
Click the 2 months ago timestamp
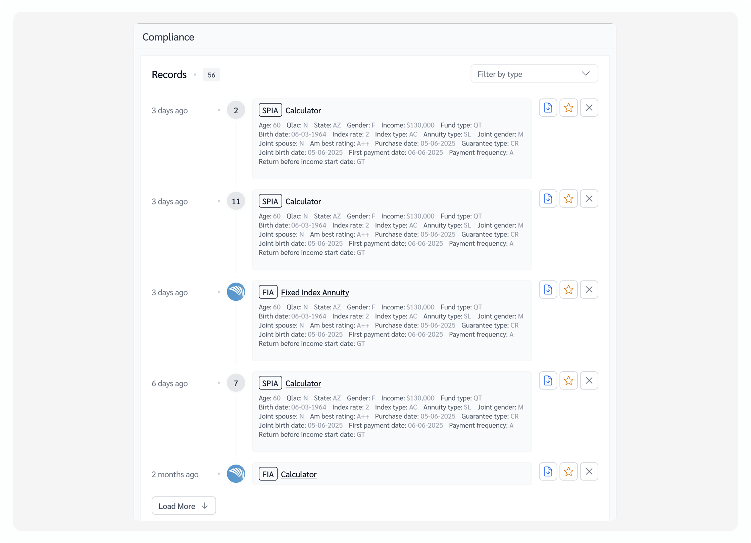[175, 474]
